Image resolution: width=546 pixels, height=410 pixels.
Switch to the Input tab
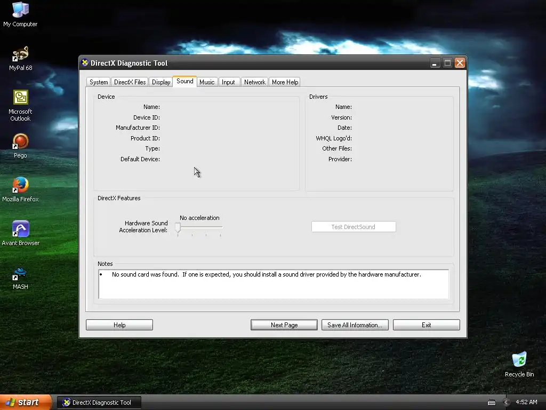[228, 82]
